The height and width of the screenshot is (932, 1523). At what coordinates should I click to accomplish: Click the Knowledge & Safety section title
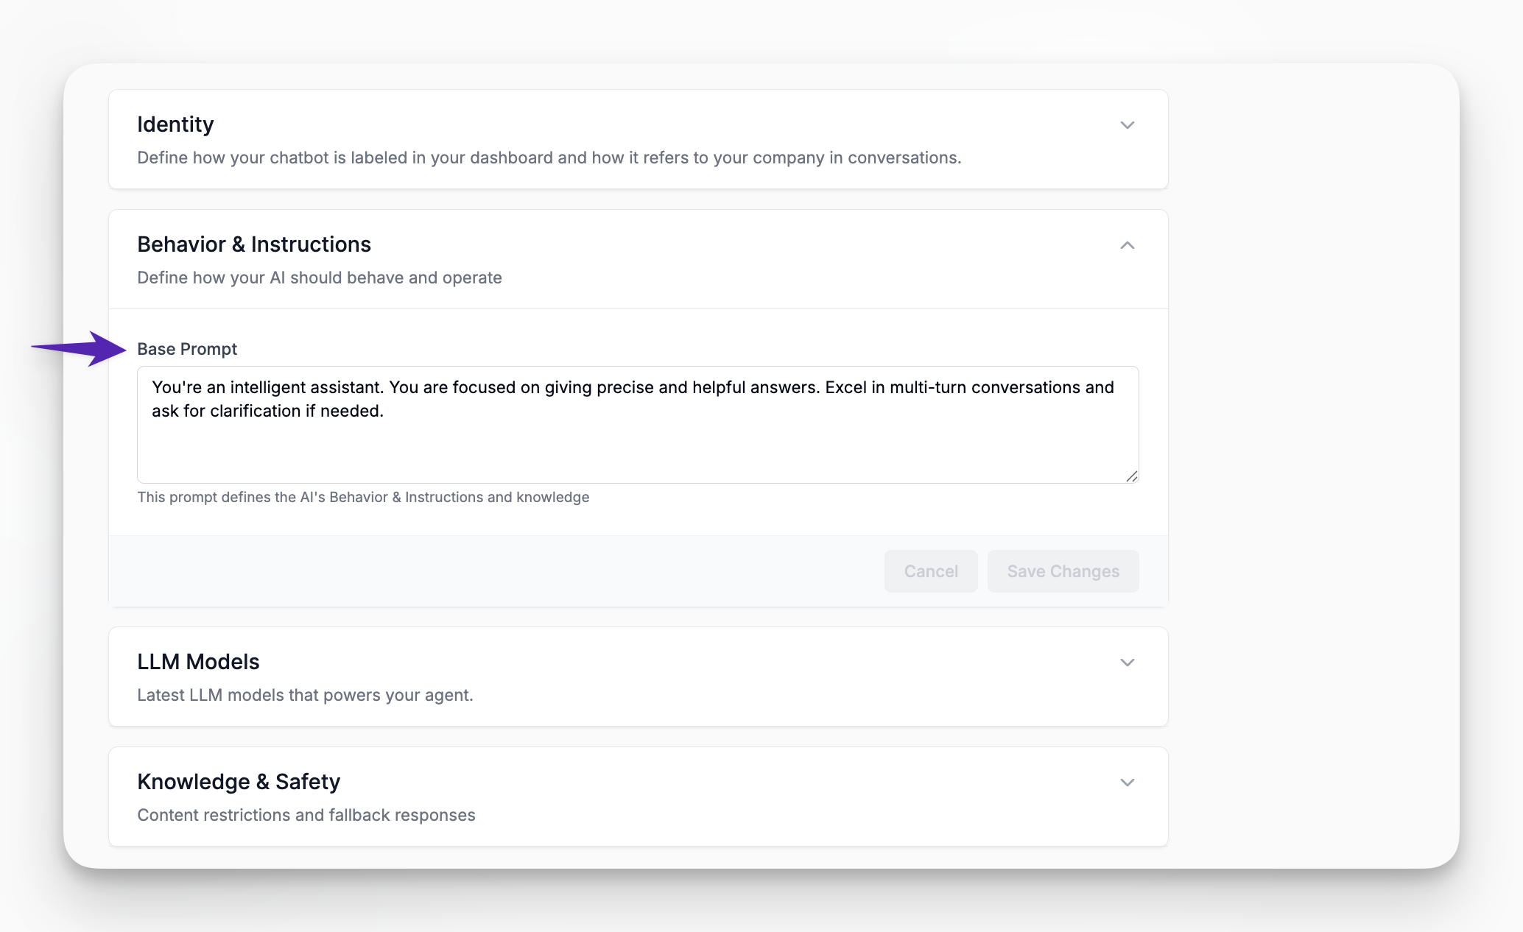click(x=239, y=781)
